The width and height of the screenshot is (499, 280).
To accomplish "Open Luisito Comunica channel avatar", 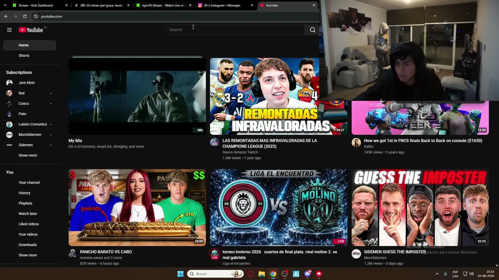I will [x=9, y=124].
